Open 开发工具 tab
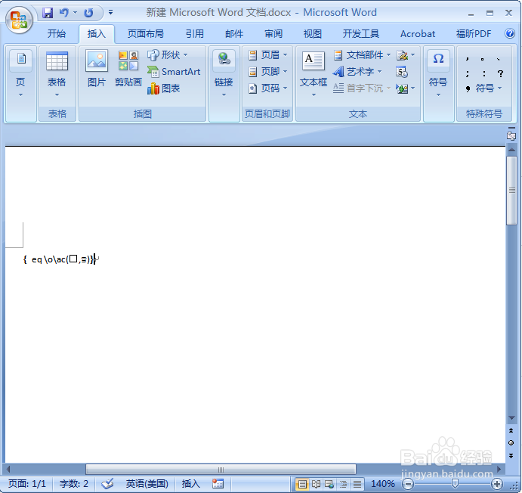 (x=361, y=33)
